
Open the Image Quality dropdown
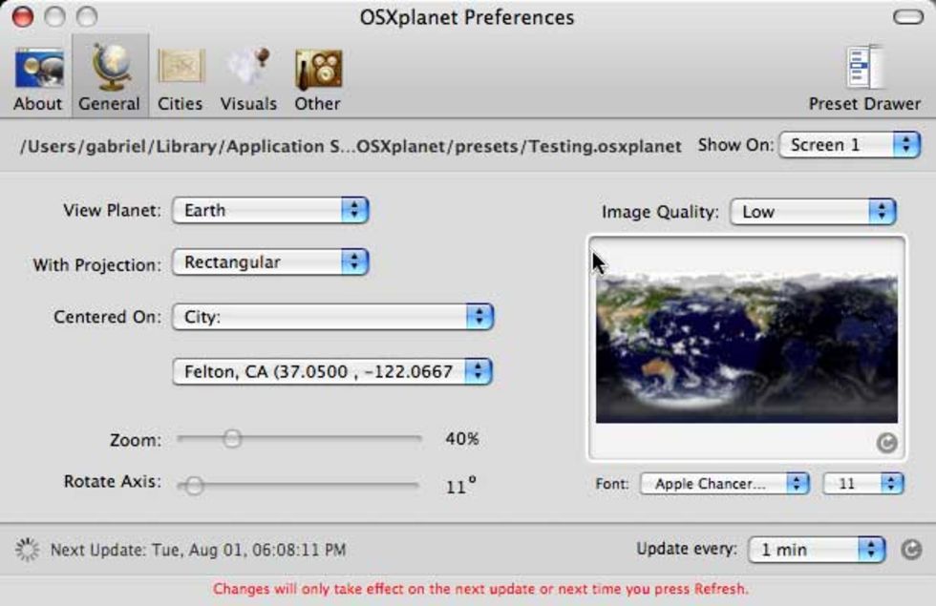tap(813, 212)
